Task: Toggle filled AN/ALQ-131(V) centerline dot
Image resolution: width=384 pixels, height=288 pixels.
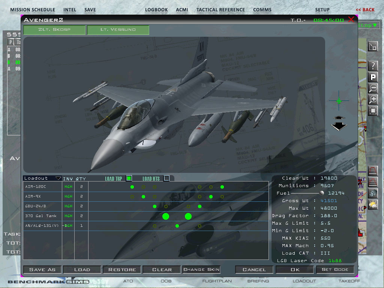Action: (177, 226)
